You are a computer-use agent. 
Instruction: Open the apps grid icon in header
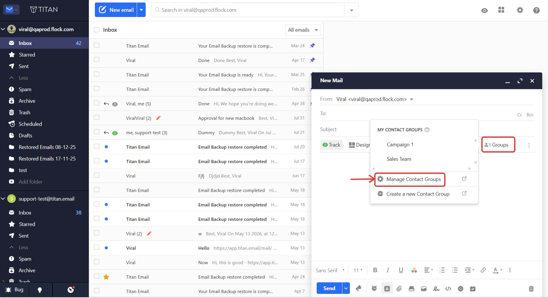pos(501,10)
